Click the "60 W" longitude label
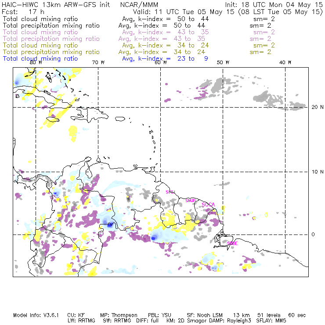This screenshot has height=325, width=325. pos(161,62)
